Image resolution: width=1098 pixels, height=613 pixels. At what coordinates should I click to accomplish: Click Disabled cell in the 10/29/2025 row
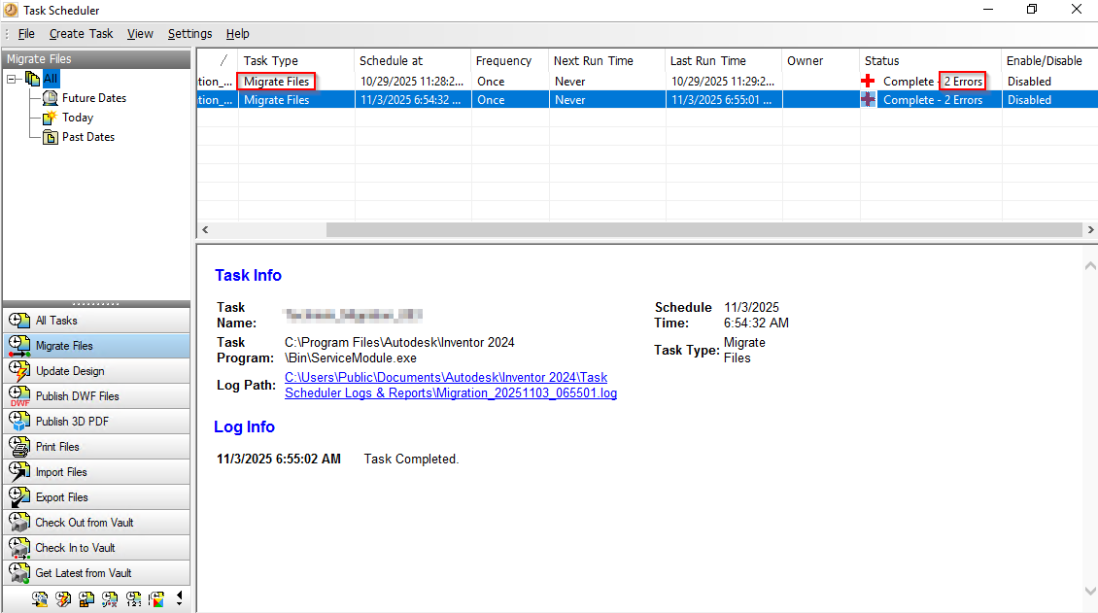point(1029,82)
